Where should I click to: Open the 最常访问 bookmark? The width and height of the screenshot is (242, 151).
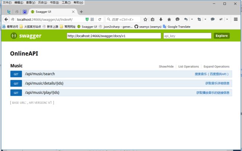click(x=10, y=27)
